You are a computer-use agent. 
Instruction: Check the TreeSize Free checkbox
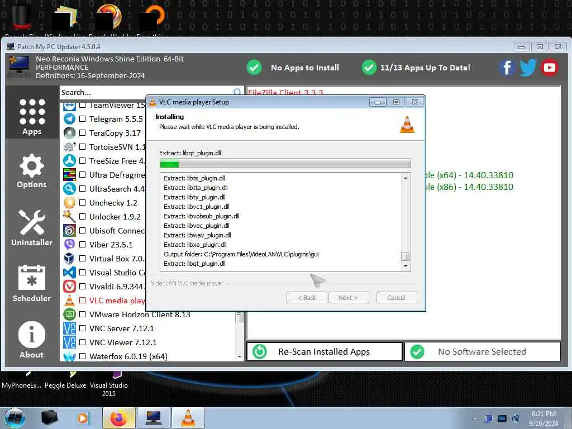83,160
